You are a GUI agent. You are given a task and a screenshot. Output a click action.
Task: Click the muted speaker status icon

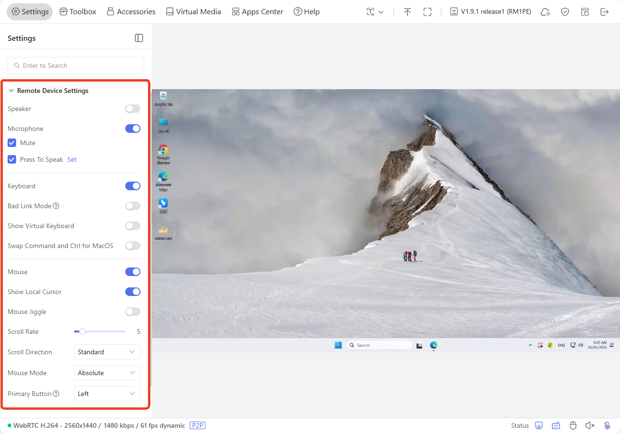click(x=590, y=425)
